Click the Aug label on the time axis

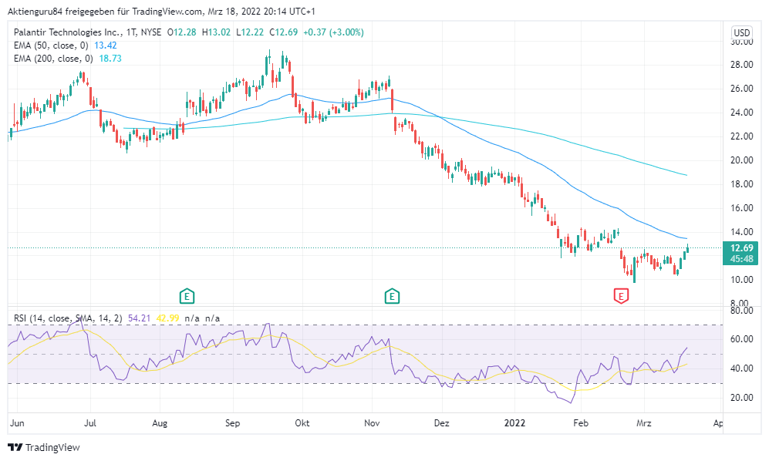160,423
